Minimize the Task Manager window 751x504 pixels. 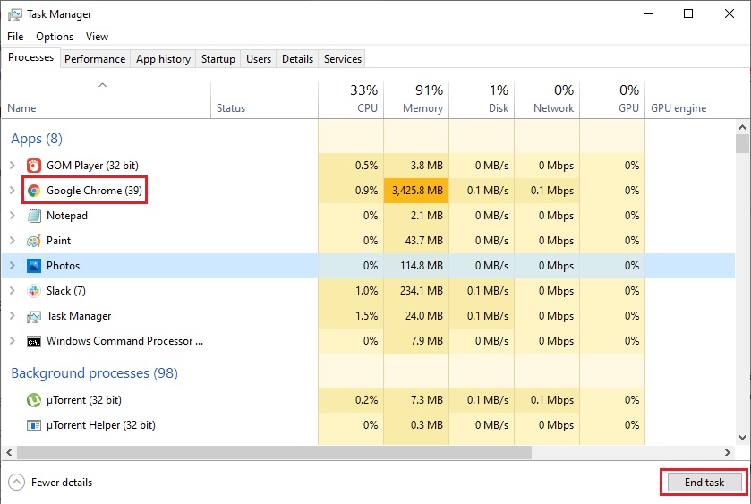[x=648, y=13]
